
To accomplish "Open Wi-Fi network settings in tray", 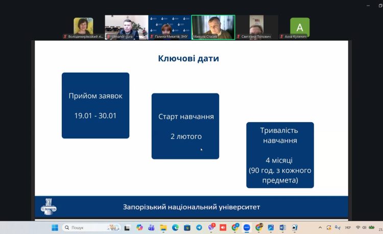I will (x=358, y=227).
